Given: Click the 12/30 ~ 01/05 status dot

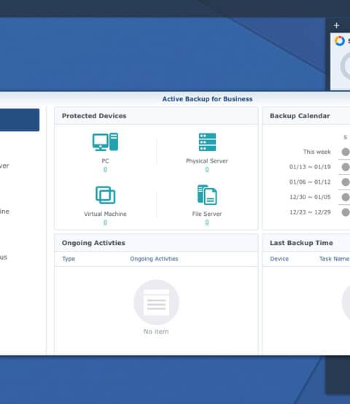Looking at the screenshot, I should [x=346, y=197].
